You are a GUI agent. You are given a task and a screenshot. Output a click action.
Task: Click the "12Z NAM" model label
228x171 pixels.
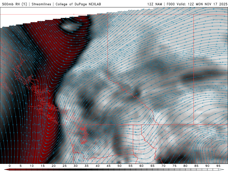154,4
